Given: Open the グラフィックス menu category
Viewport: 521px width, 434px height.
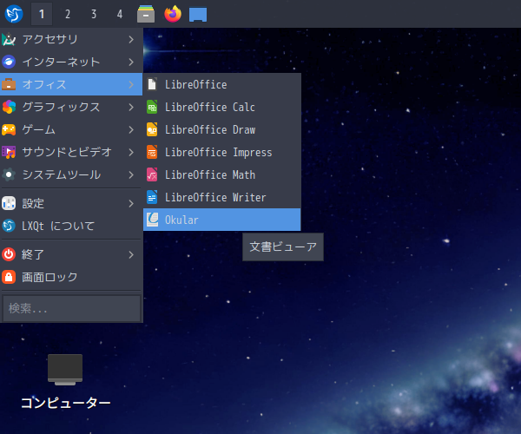Looking at the screenshot, I should [x=71, y=107].
